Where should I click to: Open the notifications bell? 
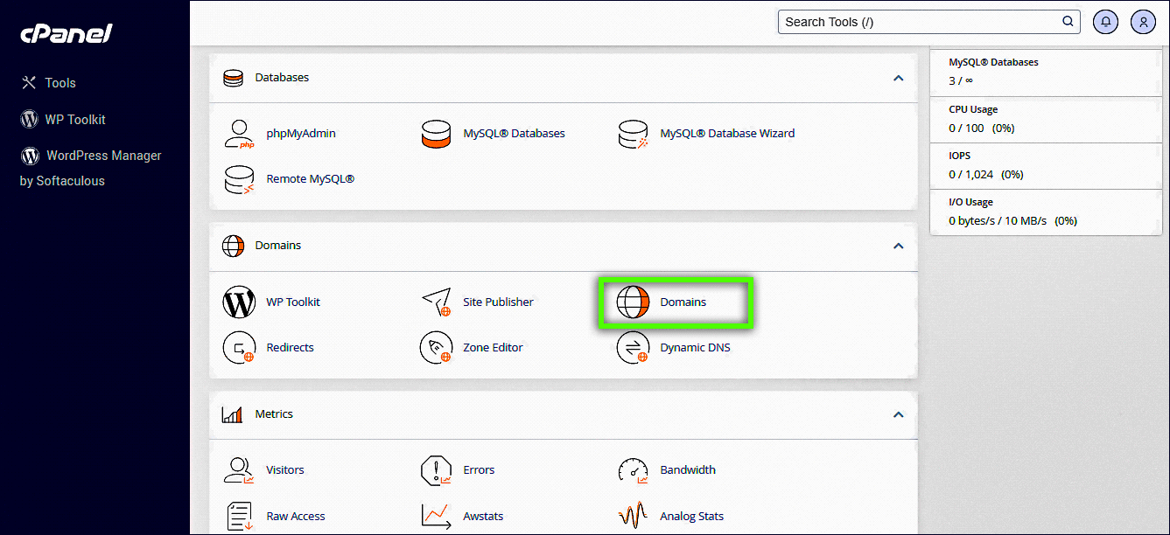pos(1105,21)
